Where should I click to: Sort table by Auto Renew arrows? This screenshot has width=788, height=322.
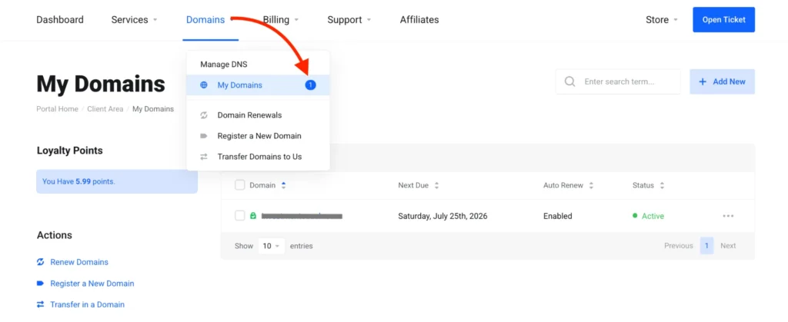click(591, 185)
